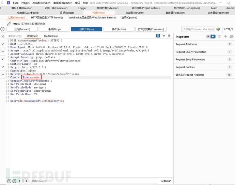The image size is (235, 185).
Task: Expand the chevron level with the Request Cookies row
Action: 3,67
